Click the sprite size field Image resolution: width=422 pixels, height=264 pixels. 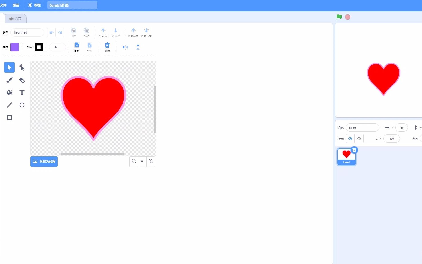click(x=392, y=139)
